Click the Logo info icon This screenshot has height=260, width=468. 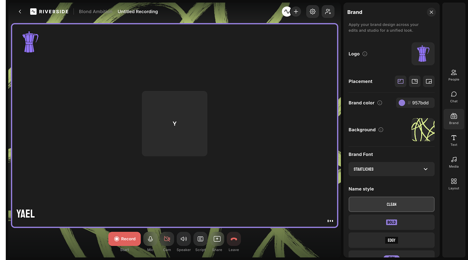(365, 54)
